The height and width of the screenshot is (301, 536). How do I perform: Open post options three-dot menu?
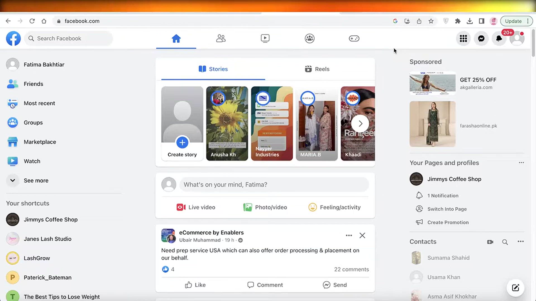(x=349, y=236)
